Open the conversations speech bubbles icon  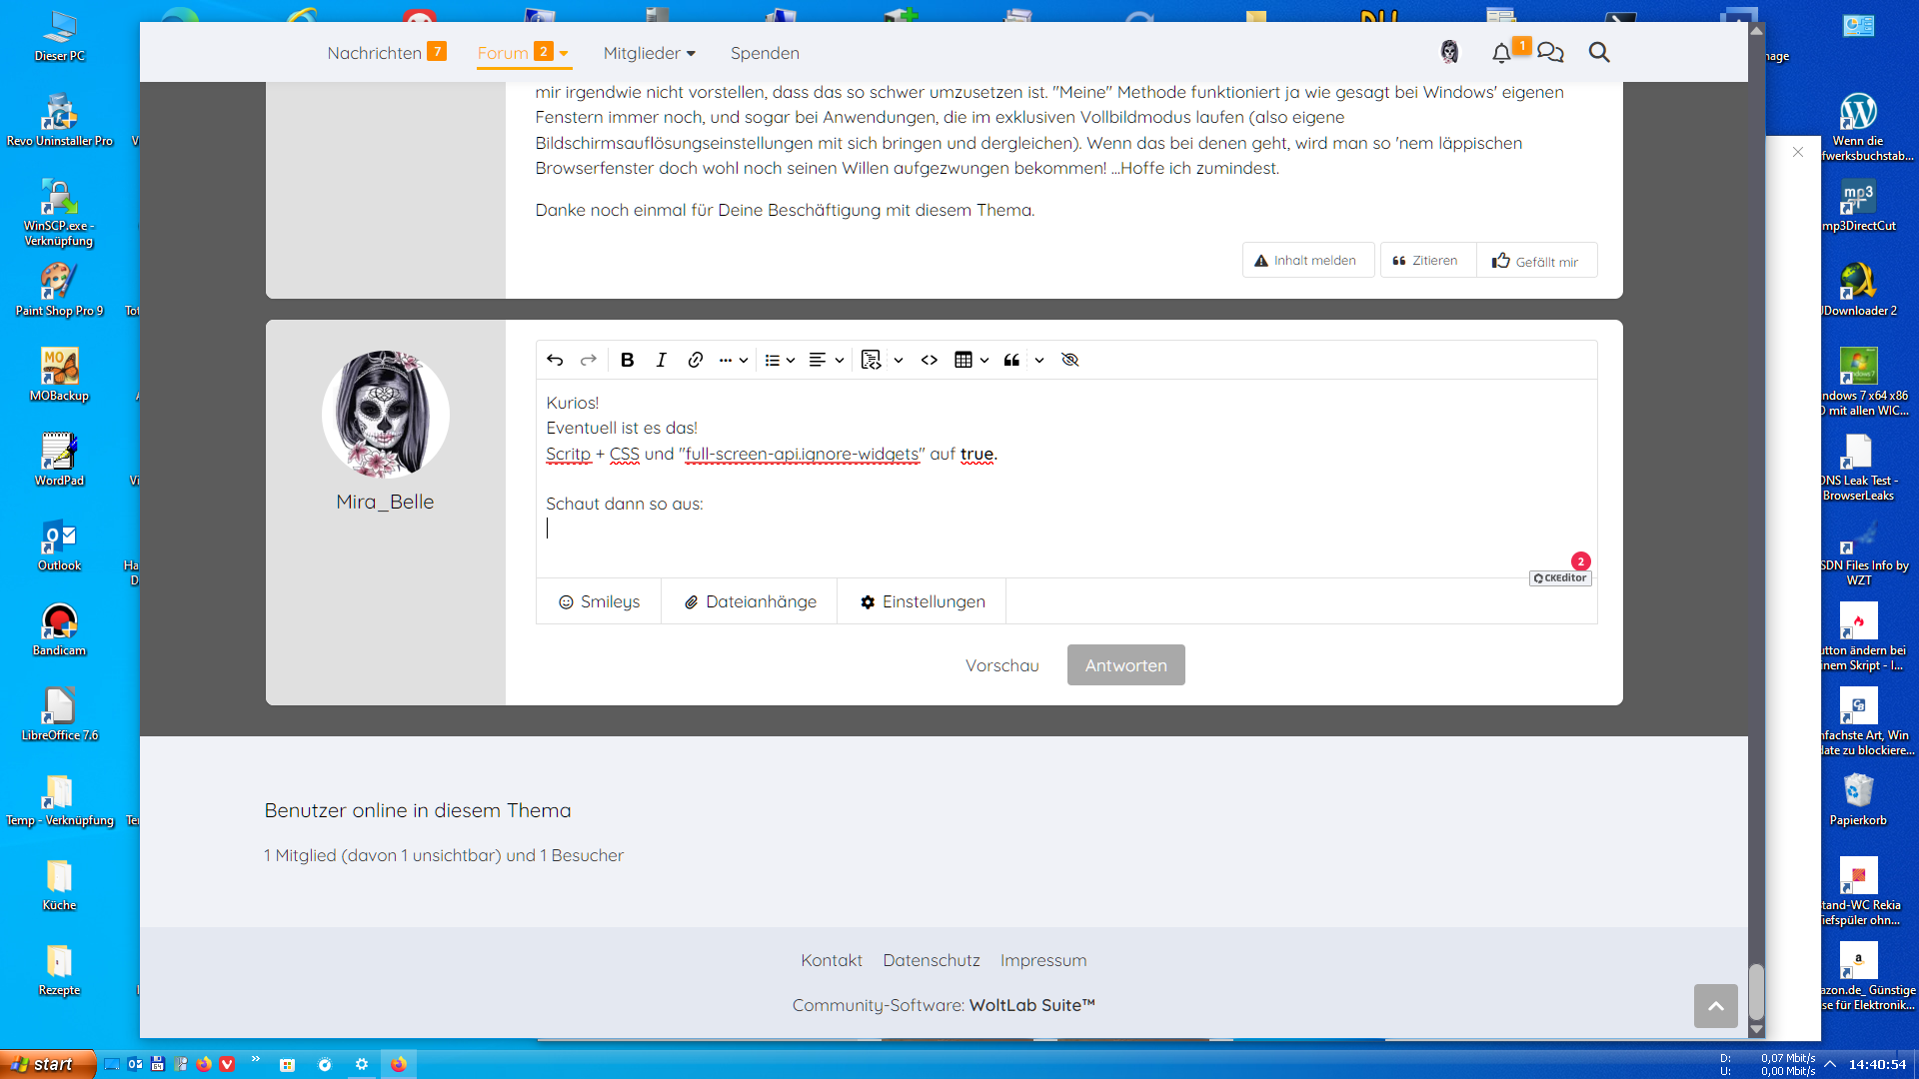pos(1550,53)
